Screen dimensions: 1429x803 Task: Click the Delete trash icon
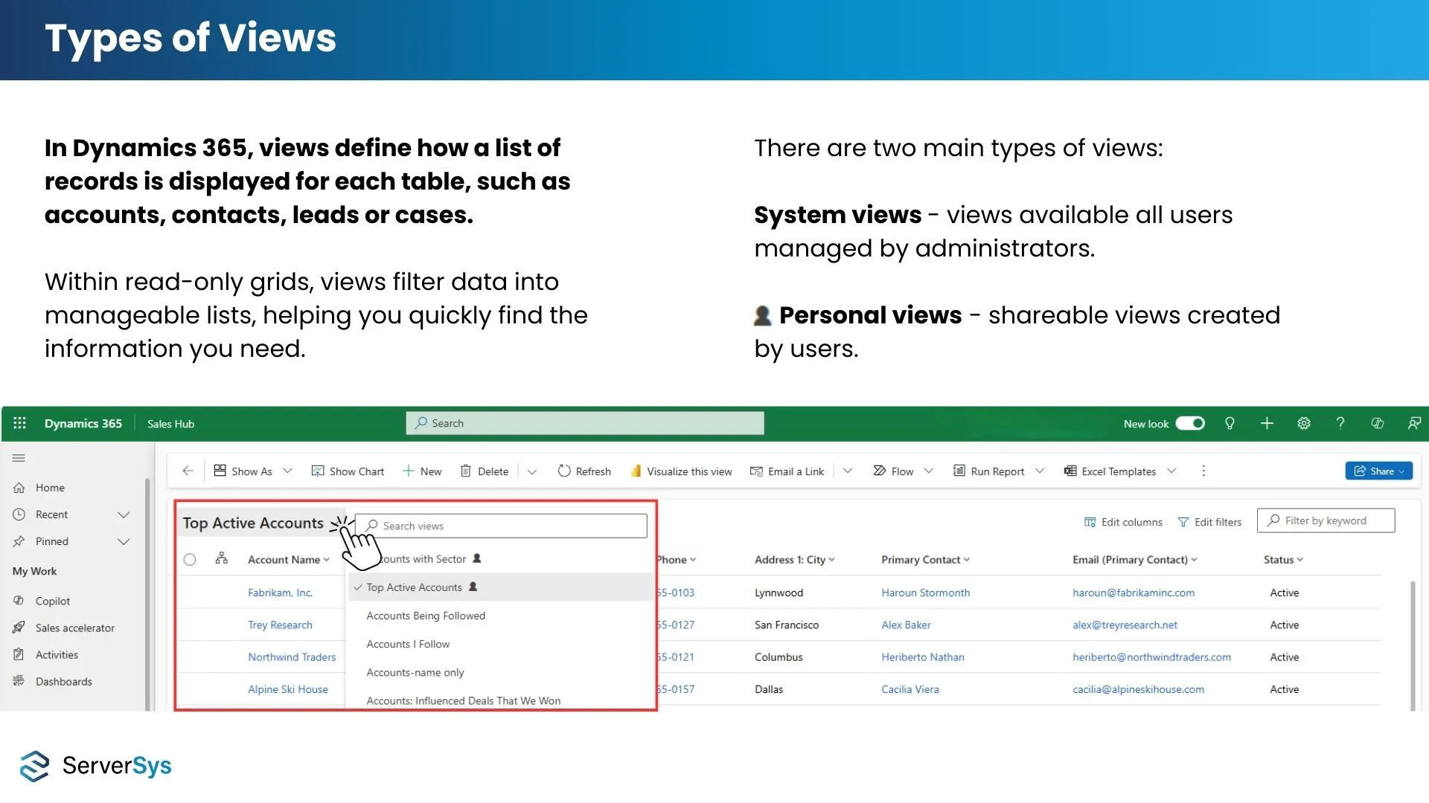click(x=466, y=471)
